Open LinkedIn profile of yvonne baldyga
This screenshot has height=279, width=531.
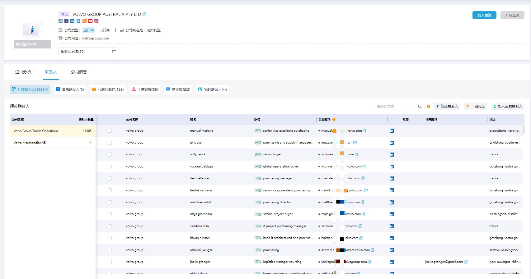coord(392,167)
